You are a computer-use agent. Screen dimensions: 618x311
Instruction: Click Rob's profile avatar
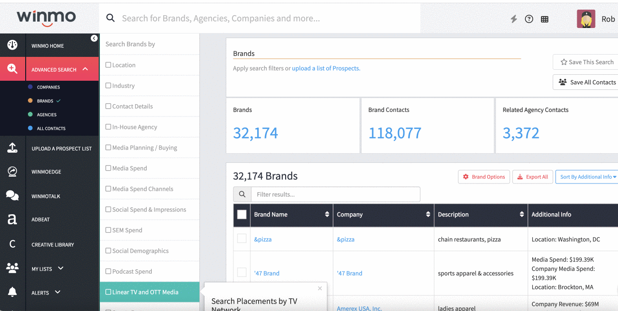[x=586, y=19]
